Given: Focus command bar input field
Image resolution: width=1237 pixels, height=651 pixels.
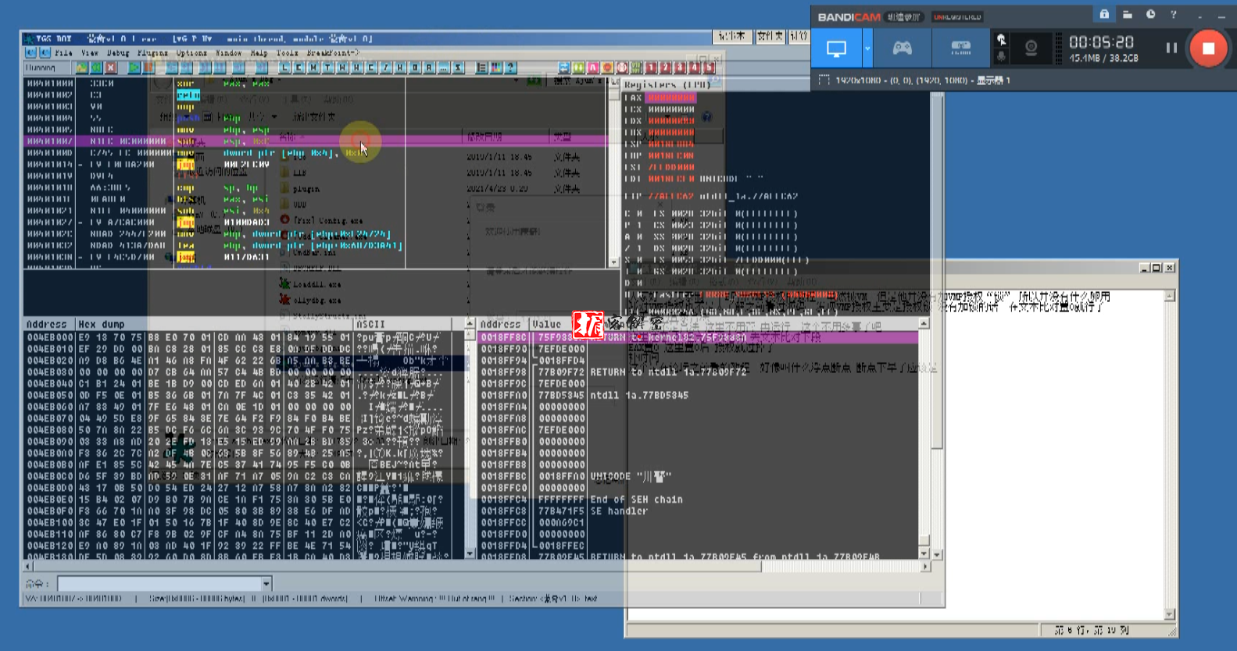Looking at the screenshot, I should pyautogui.click(x=159, y=584).
